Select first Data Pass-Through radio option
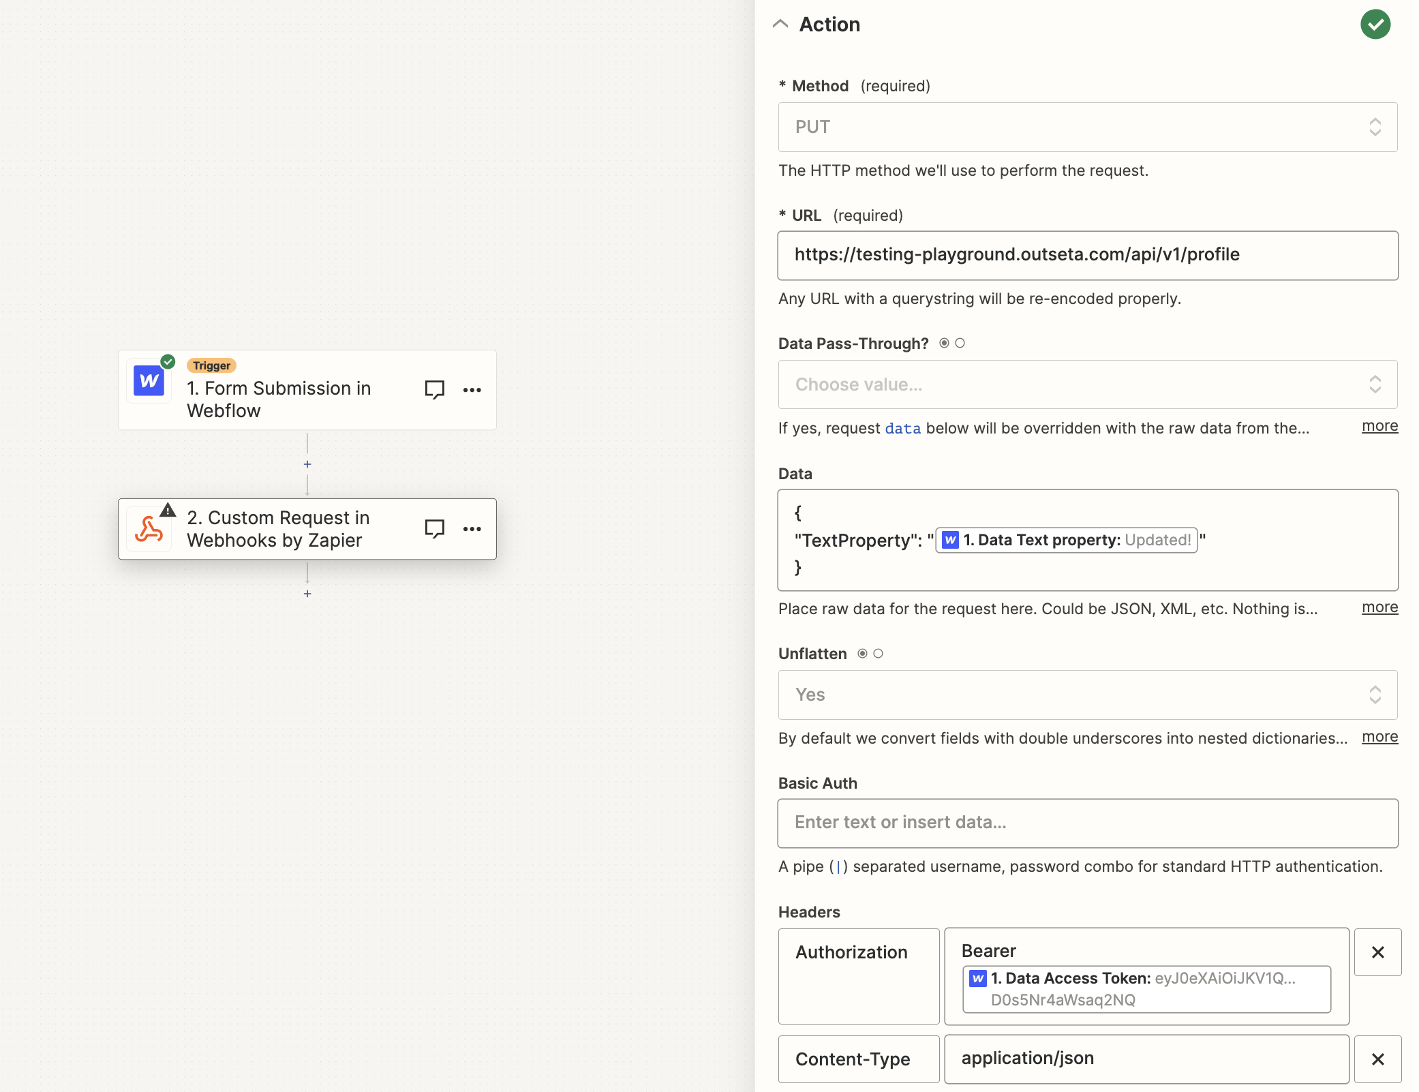The image size is (1419, 1092). coord(944,343)
